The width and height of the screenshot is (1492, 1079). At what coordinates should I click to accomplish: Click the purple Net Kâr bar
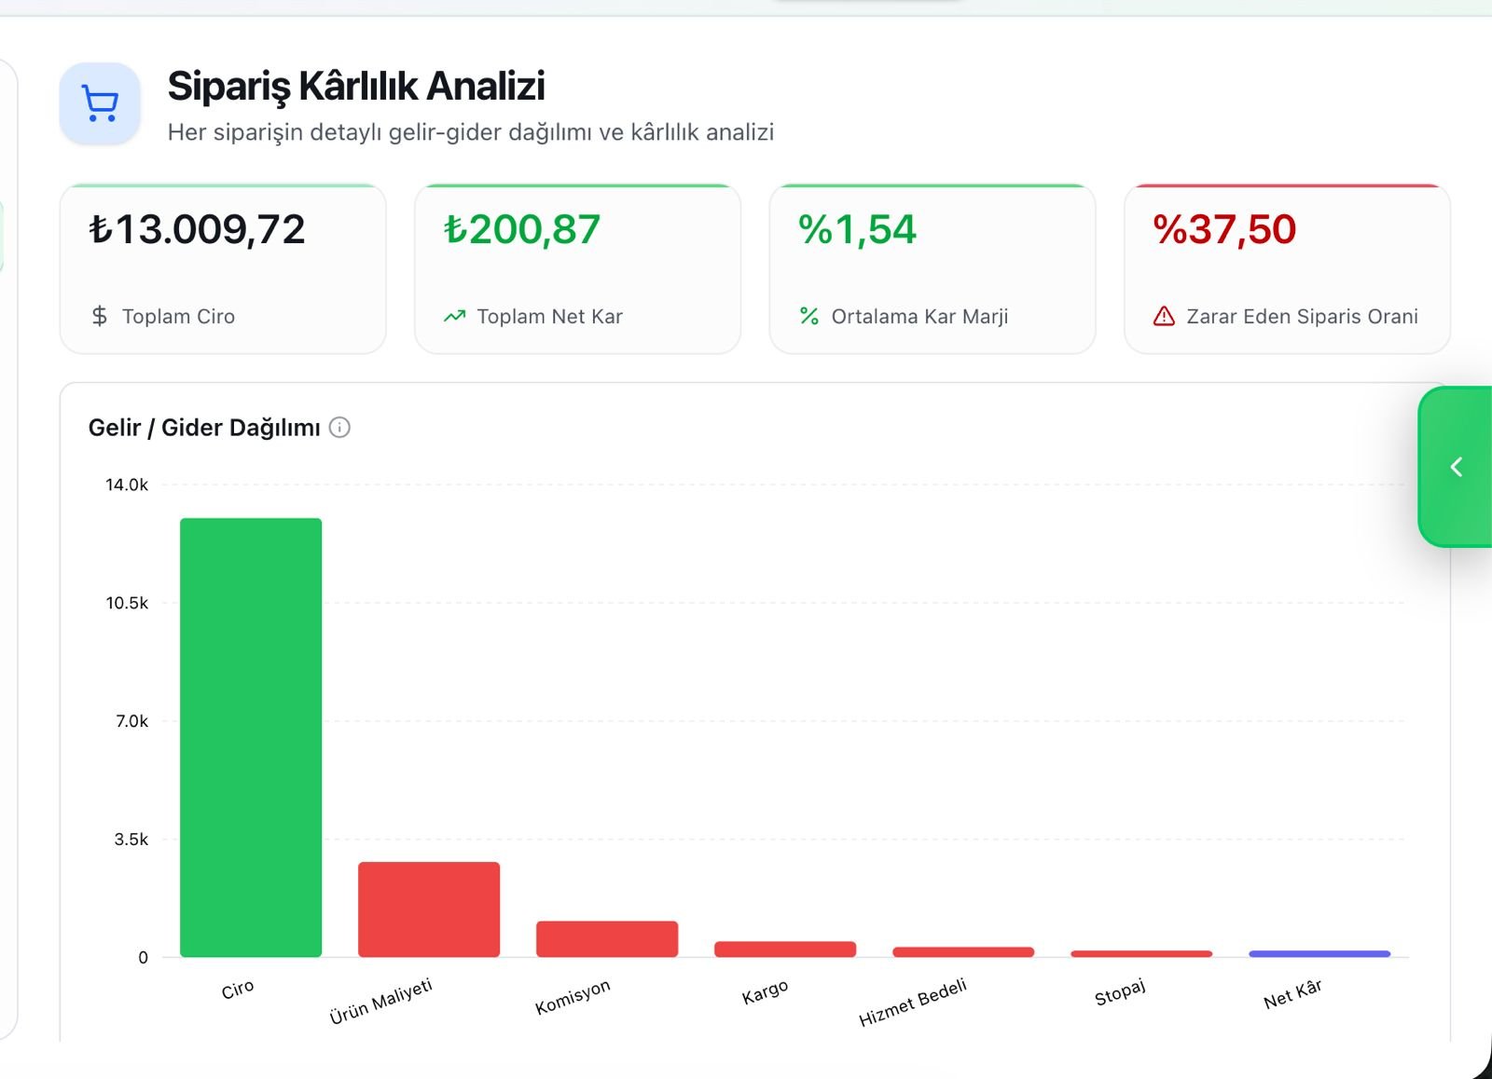pyautogui.click(x=1319, y=954)
